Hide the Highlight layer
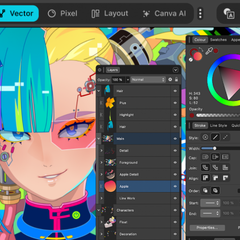This screenshot has width=240, height=240. (x=175, y=115)
